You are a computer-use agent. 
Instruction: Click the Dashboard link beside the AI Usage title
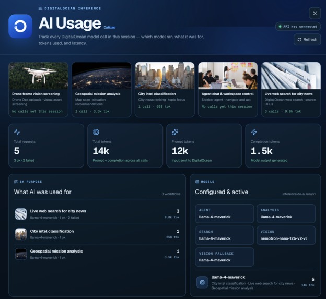109,28
